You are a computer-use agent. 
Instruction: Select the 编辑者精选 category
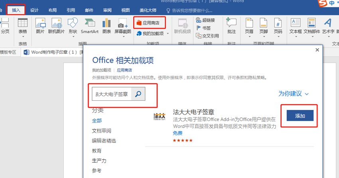click(104, 141)
